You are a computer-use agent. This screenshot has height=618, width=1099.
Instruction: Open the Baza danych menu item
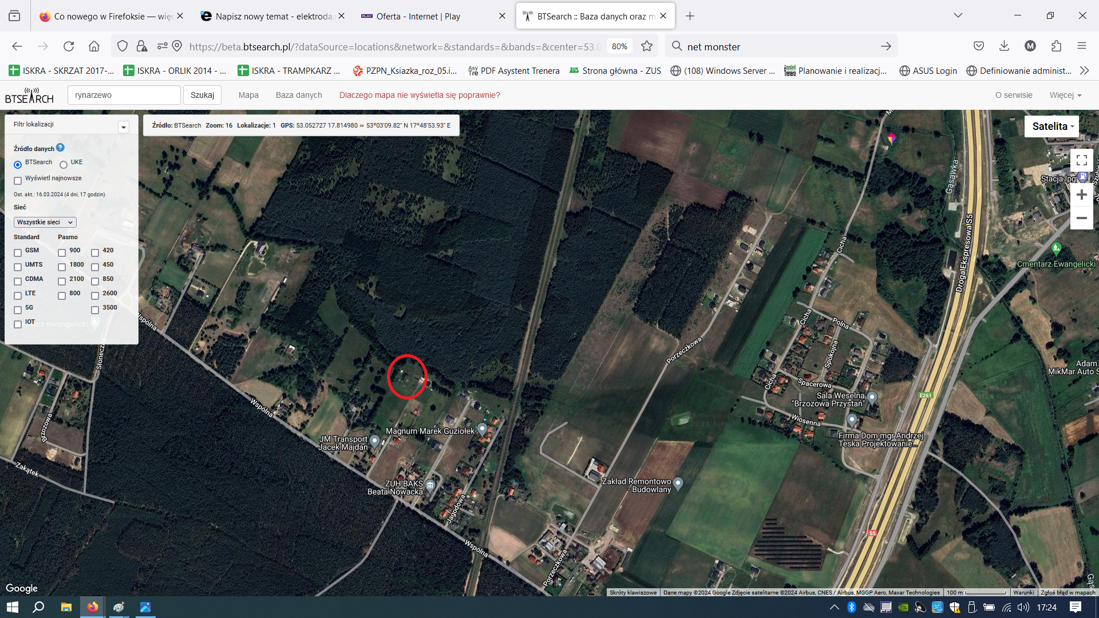pyautogui.click(x=299, y=95)
